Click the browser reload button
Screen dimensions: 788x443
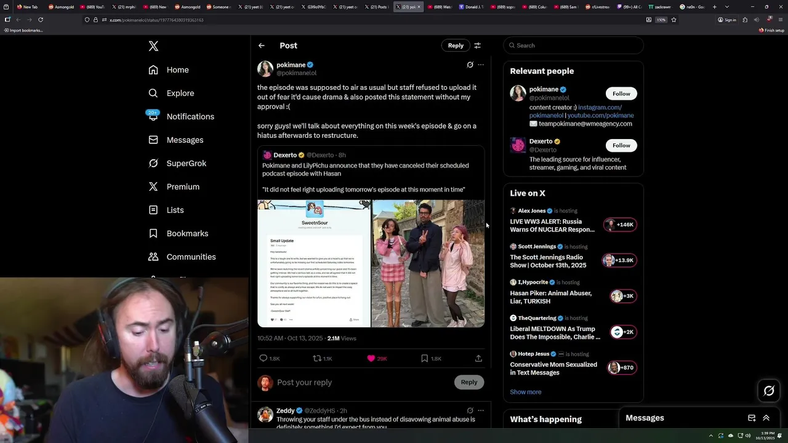click(x=41, y=20)
